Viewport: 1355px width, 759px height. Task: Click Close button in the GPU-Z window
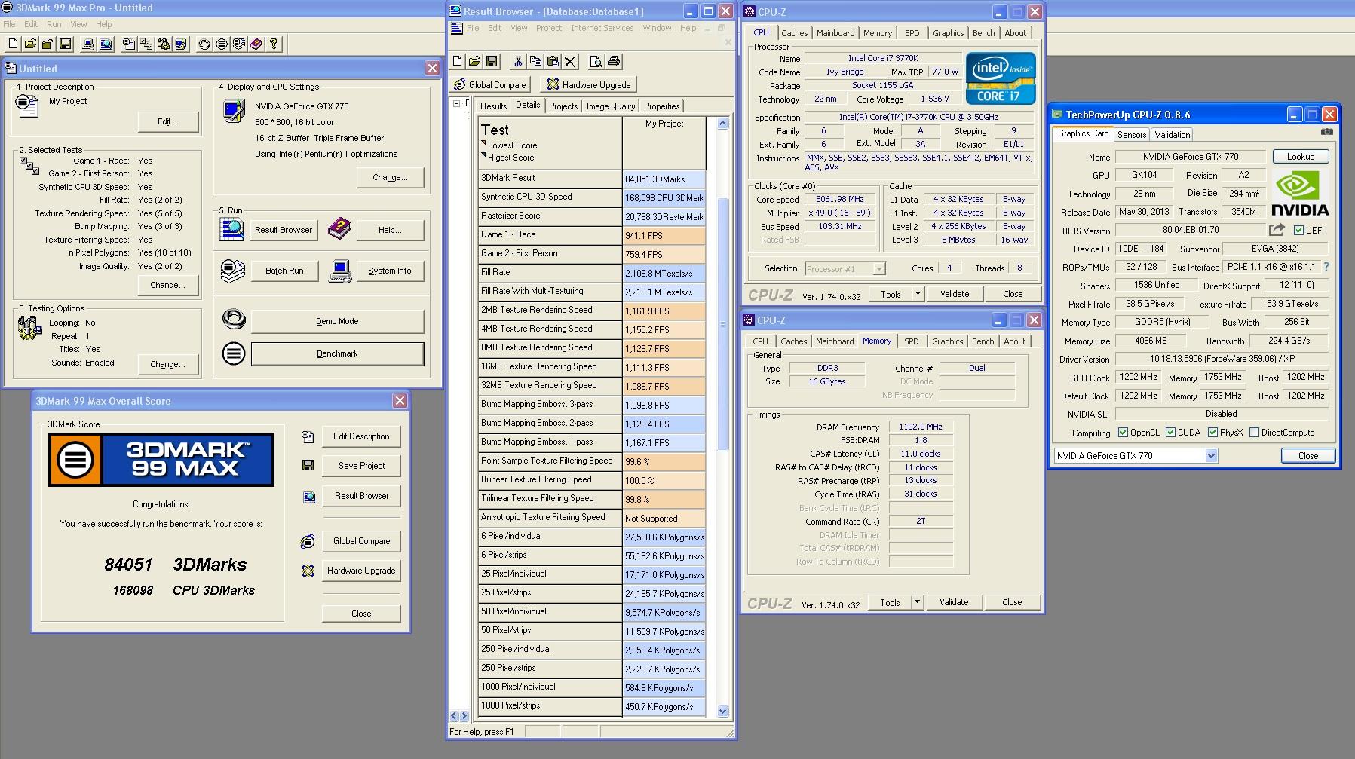1308,456
